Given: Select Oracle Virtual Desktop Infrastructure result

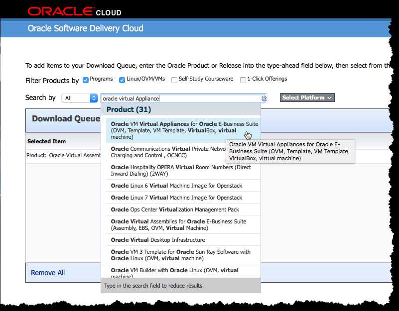Looking at the screenshot, I should (x=183, y=240).
